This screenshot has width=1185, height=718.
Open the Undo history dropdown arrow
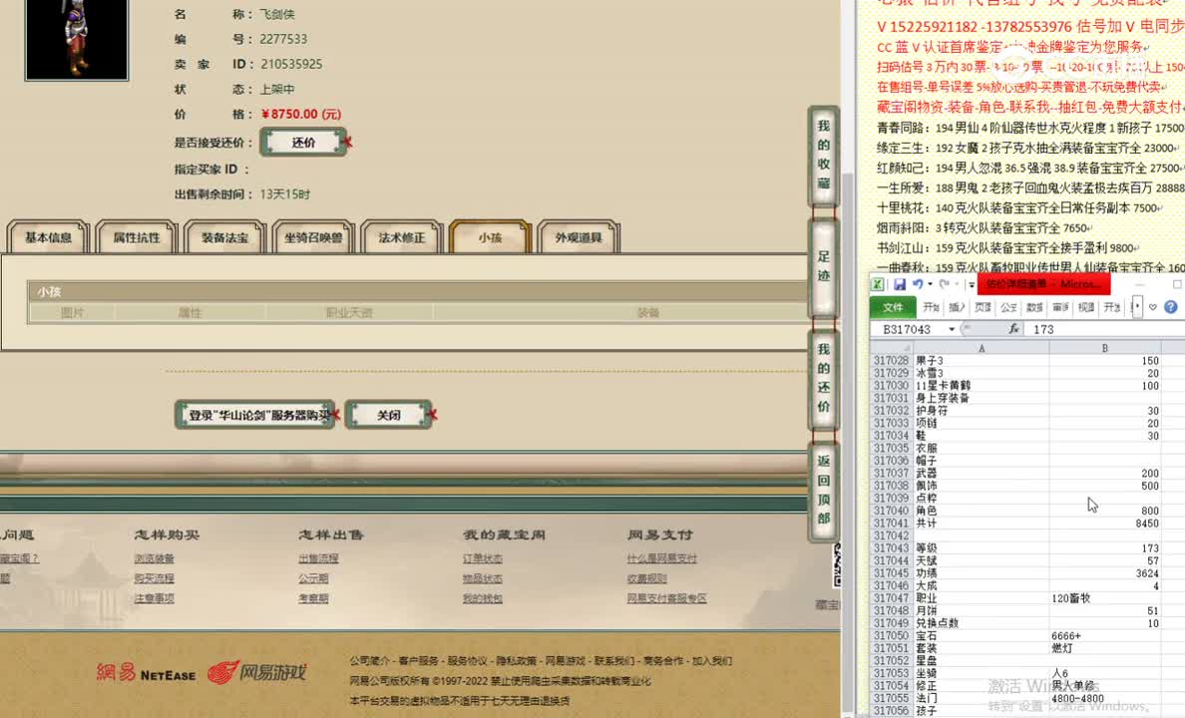930,284
